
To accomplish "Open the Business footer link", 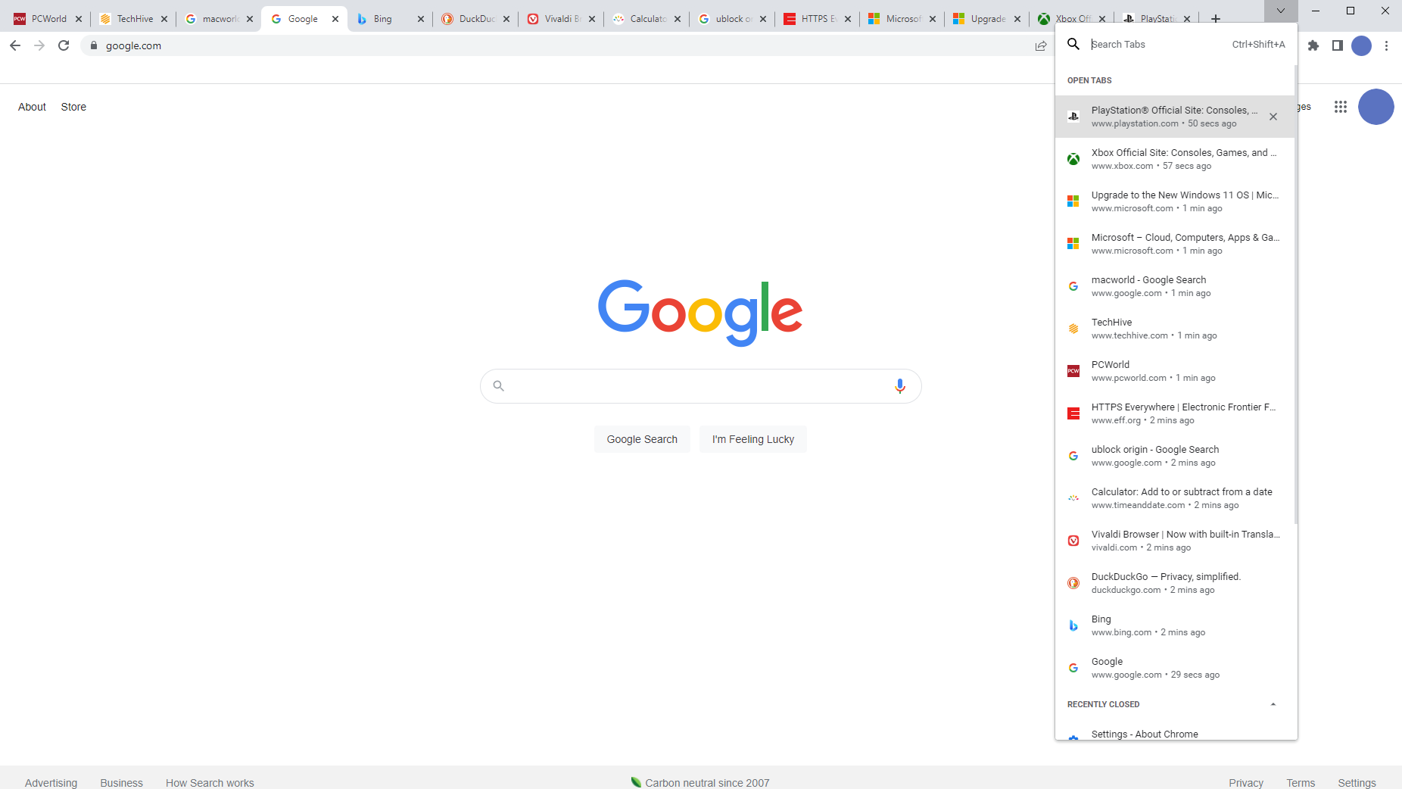I will (121, 782).
